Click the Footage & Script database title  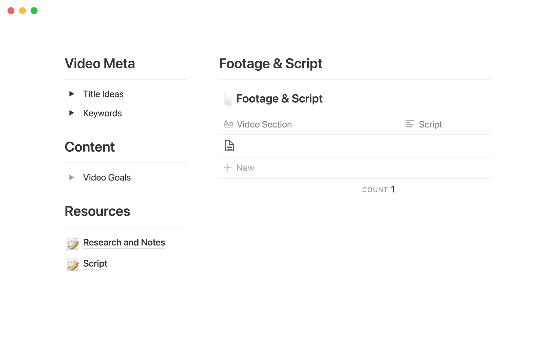point(279,99)
